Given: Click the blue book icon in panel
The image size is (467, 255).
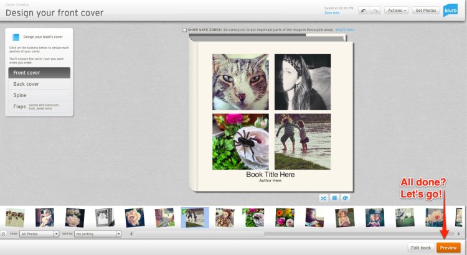Looking at the screenshot, I should pos(16,37).
